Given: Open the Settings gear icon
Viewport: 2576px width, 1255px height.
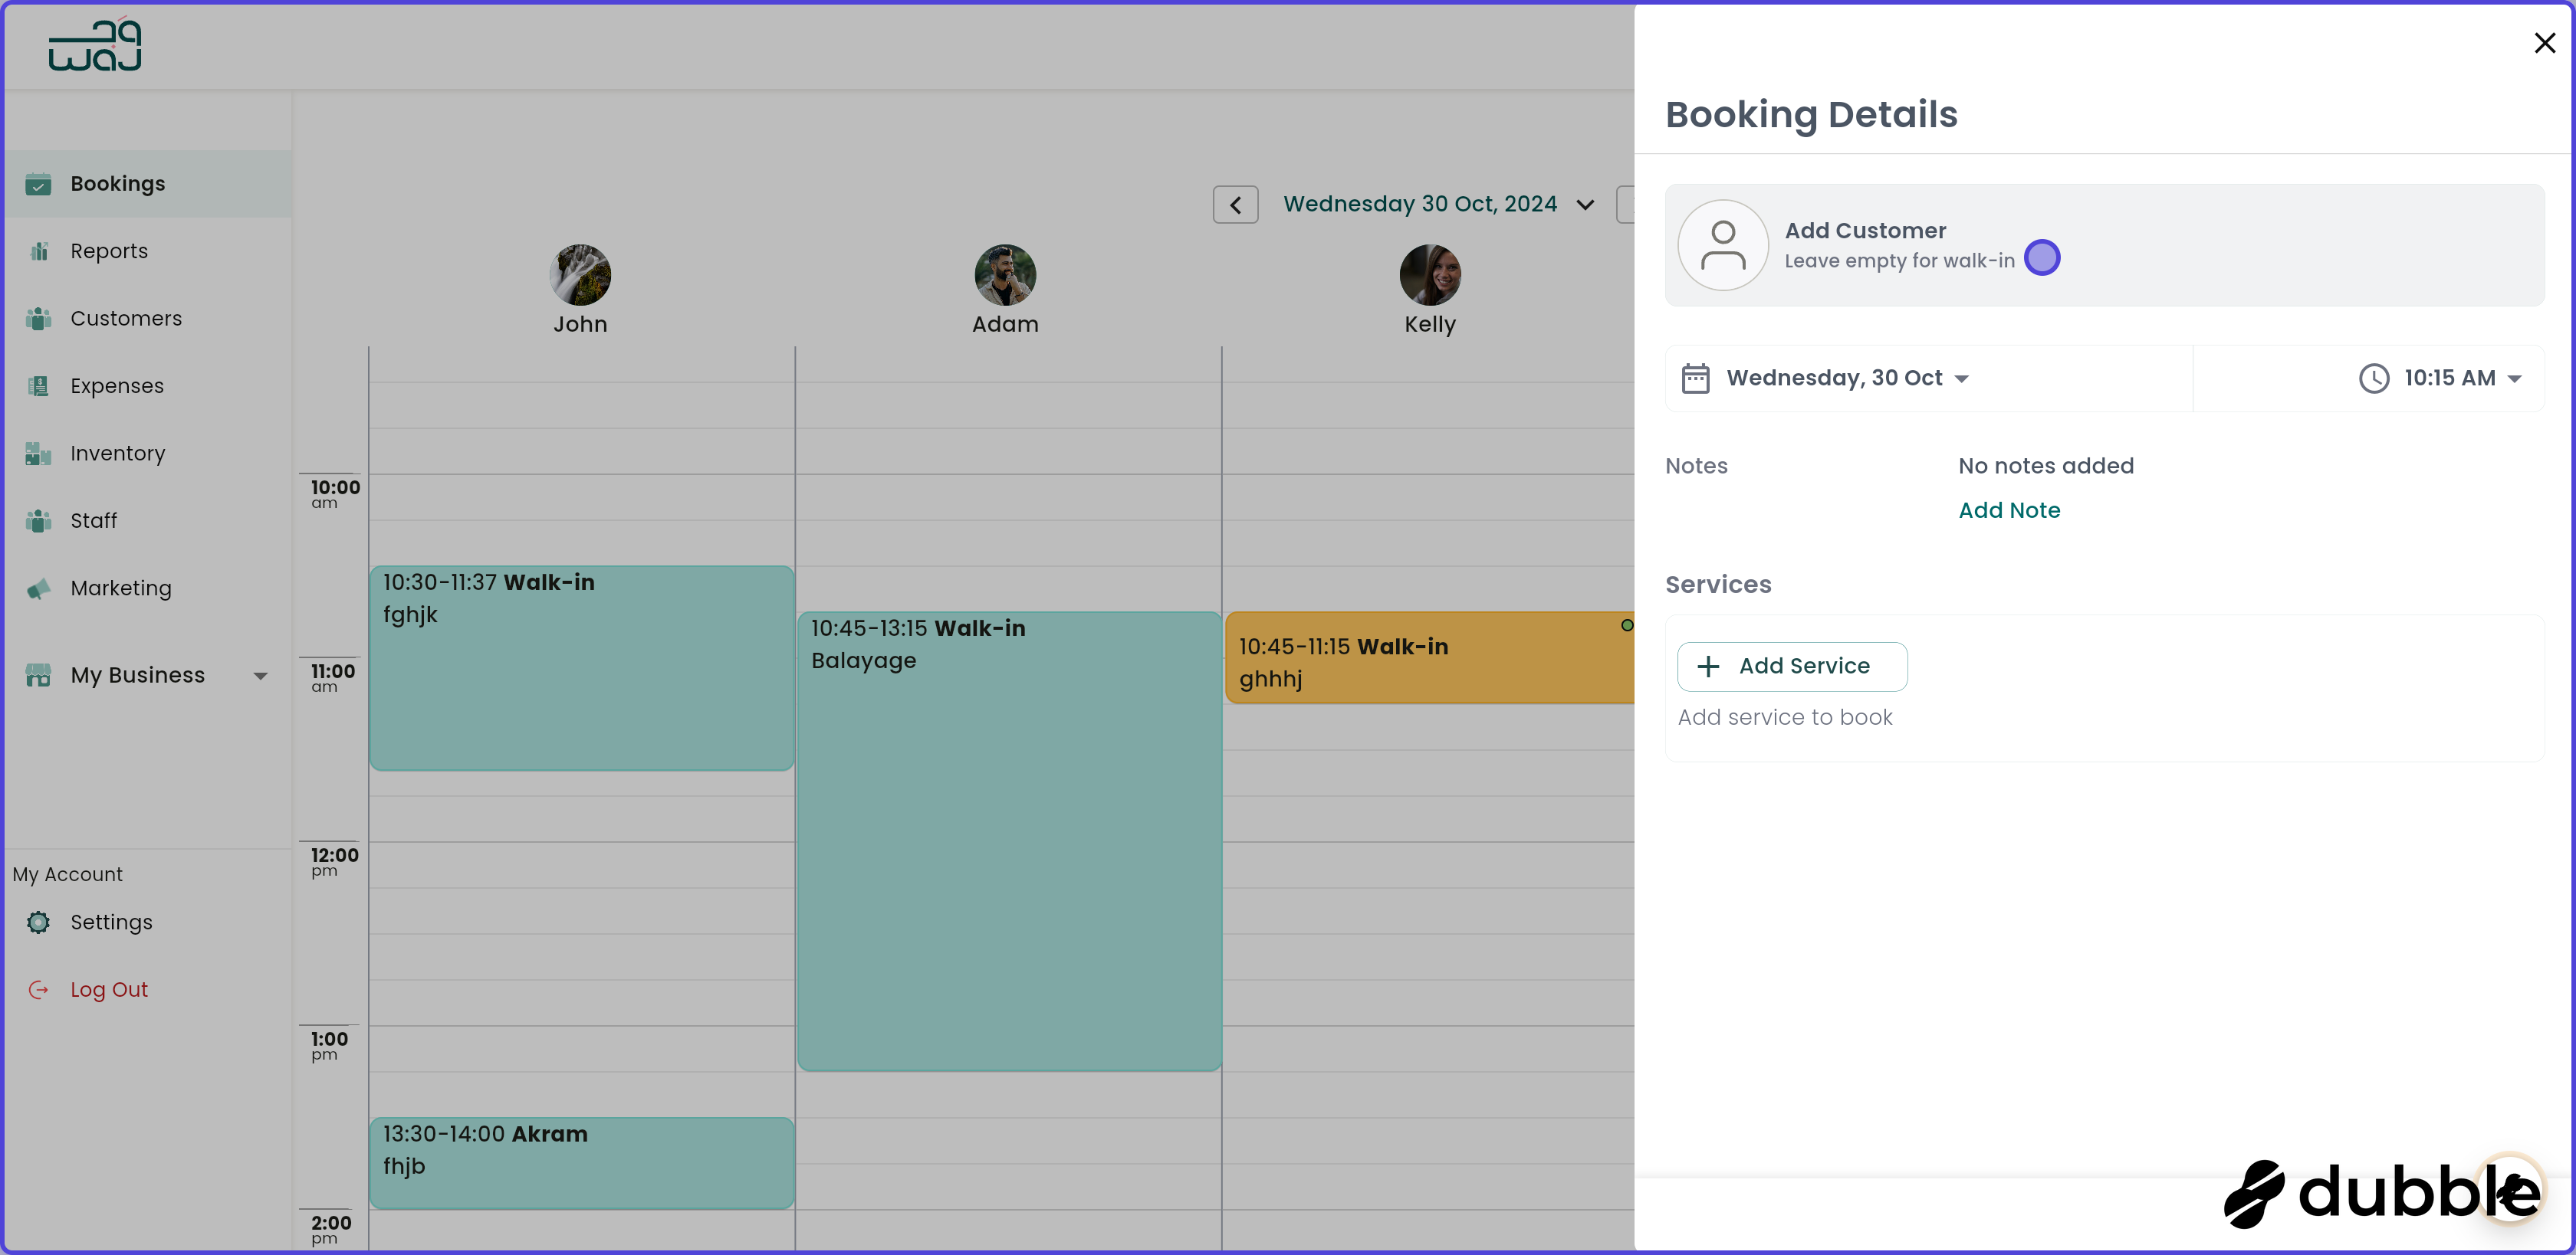Looking at the screenshot, I should coord(38,922).
